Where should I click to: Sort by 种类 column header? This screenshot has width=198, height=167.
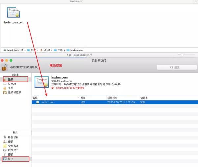click(x=83, y=98)
